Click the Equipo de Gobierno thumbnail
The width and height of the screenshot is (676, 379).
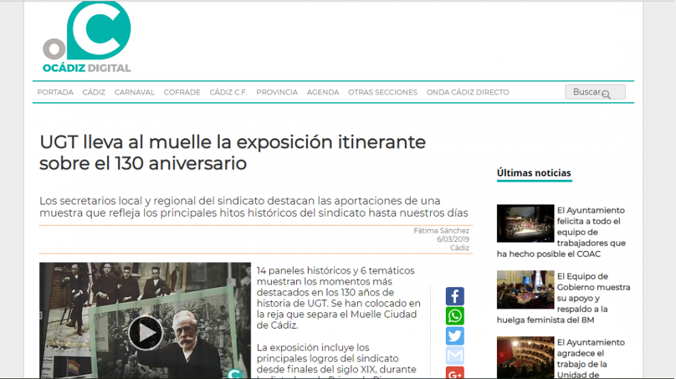coord(525,290)
